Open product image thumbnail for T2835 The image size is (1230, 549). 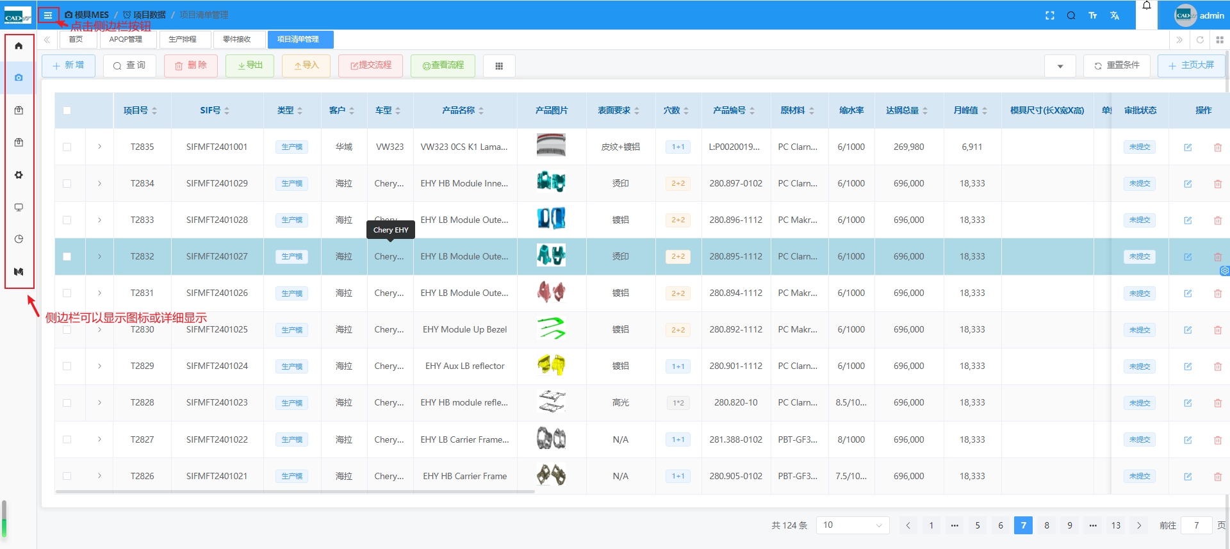551,145
